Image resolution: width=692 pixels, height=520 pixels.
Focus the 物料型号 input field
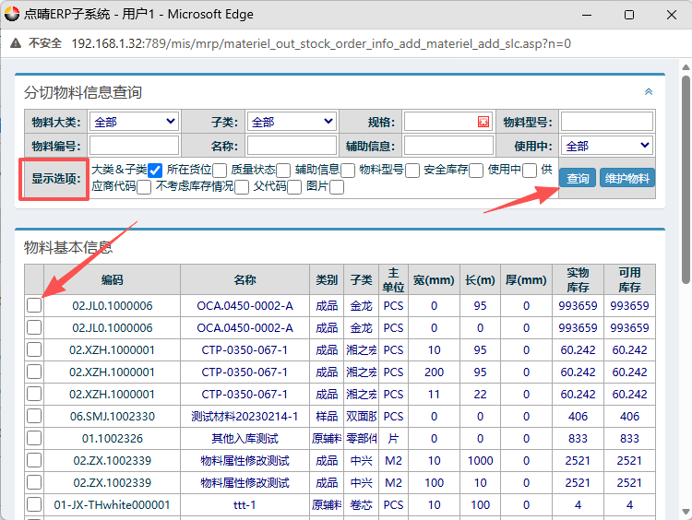pyautogui.click(x=607, y=122)
